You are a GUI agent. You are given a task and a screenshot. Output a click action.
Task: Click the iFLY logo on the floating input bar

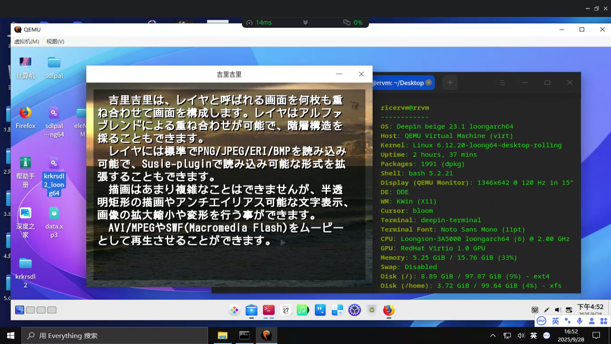541,321
